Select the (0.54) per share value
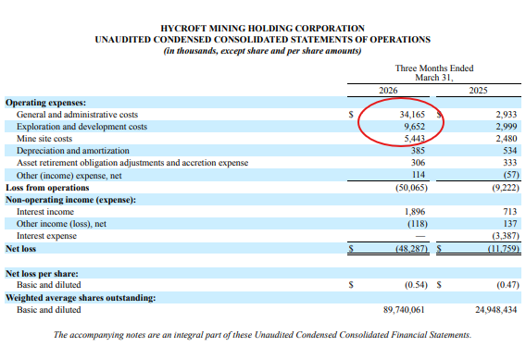526x359 pixels. 416,285
